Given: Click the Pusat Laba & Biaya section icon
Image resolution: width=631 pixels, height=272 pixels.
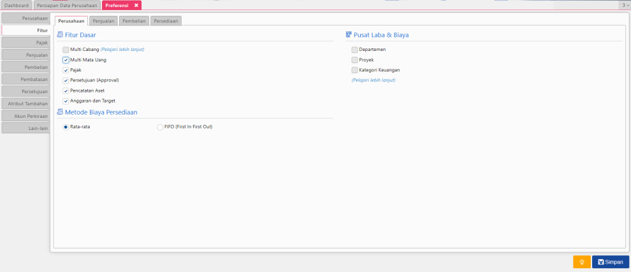Looking at the screenshot, I should 349,35.
